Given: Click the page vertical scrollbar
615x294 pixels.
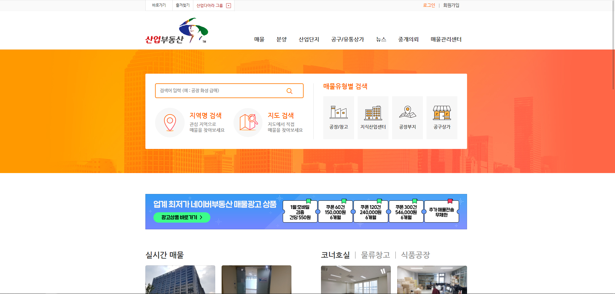Looking at the screenshot, I should [x=613, y=45].
